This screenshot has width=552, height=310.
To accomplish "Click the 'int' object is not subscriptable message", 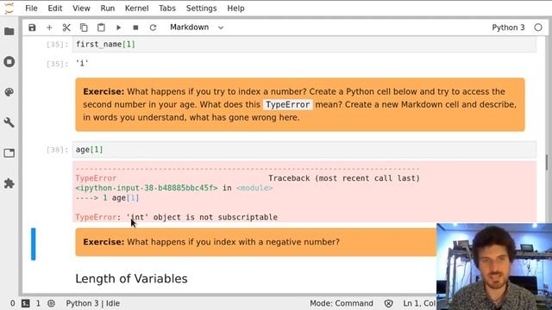I will (202, 217).
